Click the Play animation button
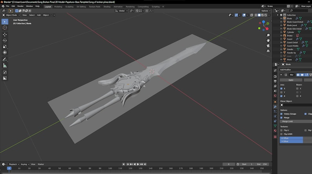312x174 pixels. (138, 164)
